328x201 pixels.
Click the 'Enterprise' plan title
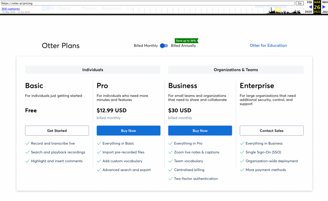pyautogui.click(x=257, y=86)
